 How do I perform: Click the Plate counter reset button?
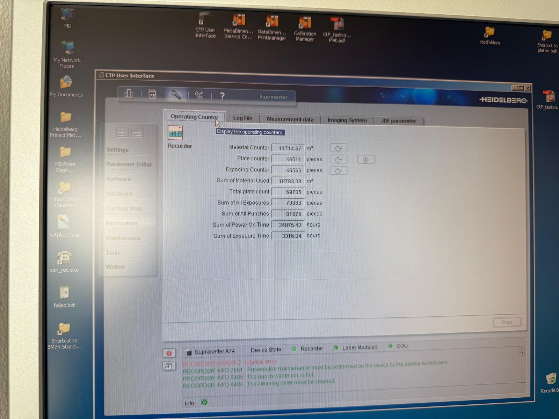(x=338, y=160)
